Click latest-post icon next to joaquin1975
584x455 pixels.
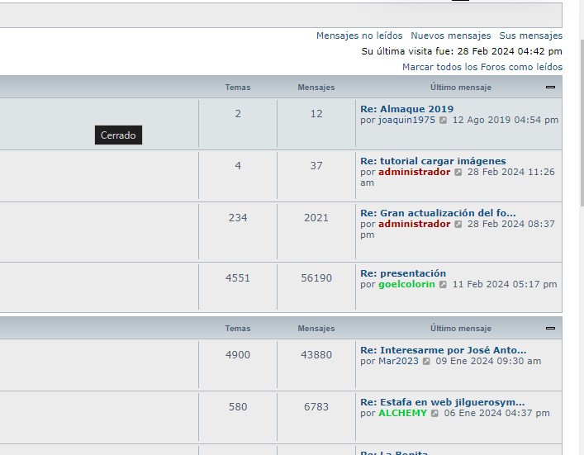(443, 121)
